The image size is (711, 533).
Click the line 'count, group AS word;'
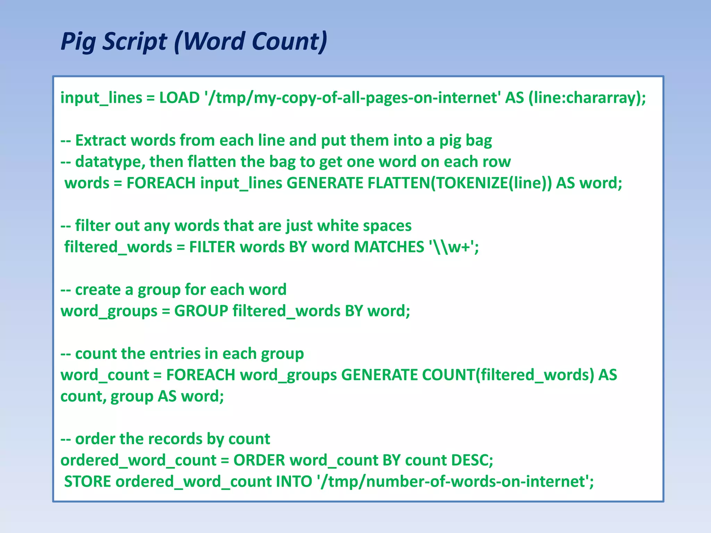click(142, 396)
